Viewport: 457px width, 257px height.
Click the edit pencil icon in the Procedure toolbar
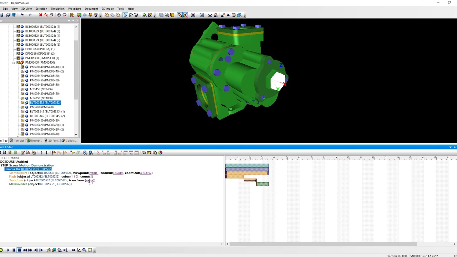coord(22,152)
